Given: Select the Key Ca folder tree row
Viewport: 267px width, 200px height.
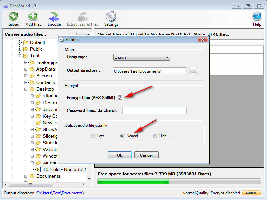Looking at the screenshot, I should tap(50, 116).
